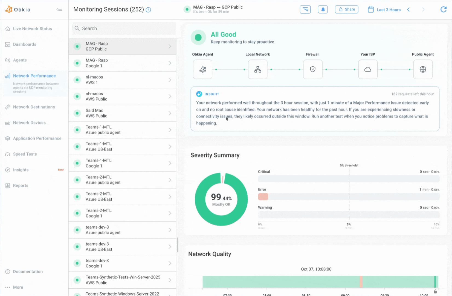452x296 pixels.
Task: Open help icon next to Monitoring Sessions
Action: [148, 10]
